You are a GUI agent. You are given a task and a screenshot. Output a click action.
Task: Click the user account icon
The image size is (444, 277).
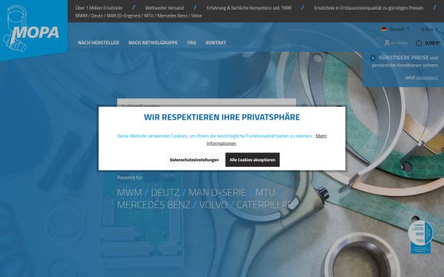(387, 43)
